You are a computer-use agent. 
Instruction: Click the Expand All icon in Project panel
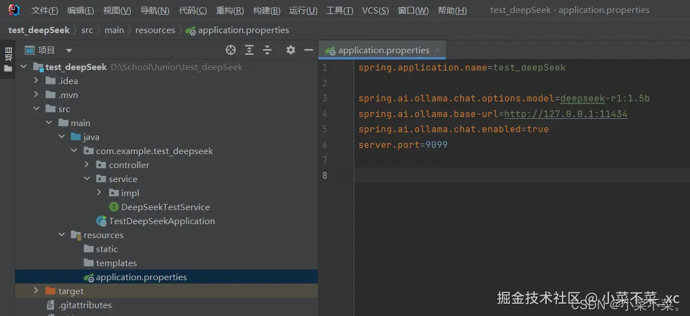[x=249, y=50]
